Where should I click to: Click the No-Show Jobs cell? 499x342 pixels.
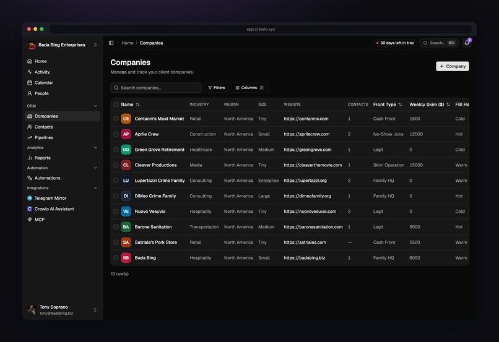[x=388, y=134]
